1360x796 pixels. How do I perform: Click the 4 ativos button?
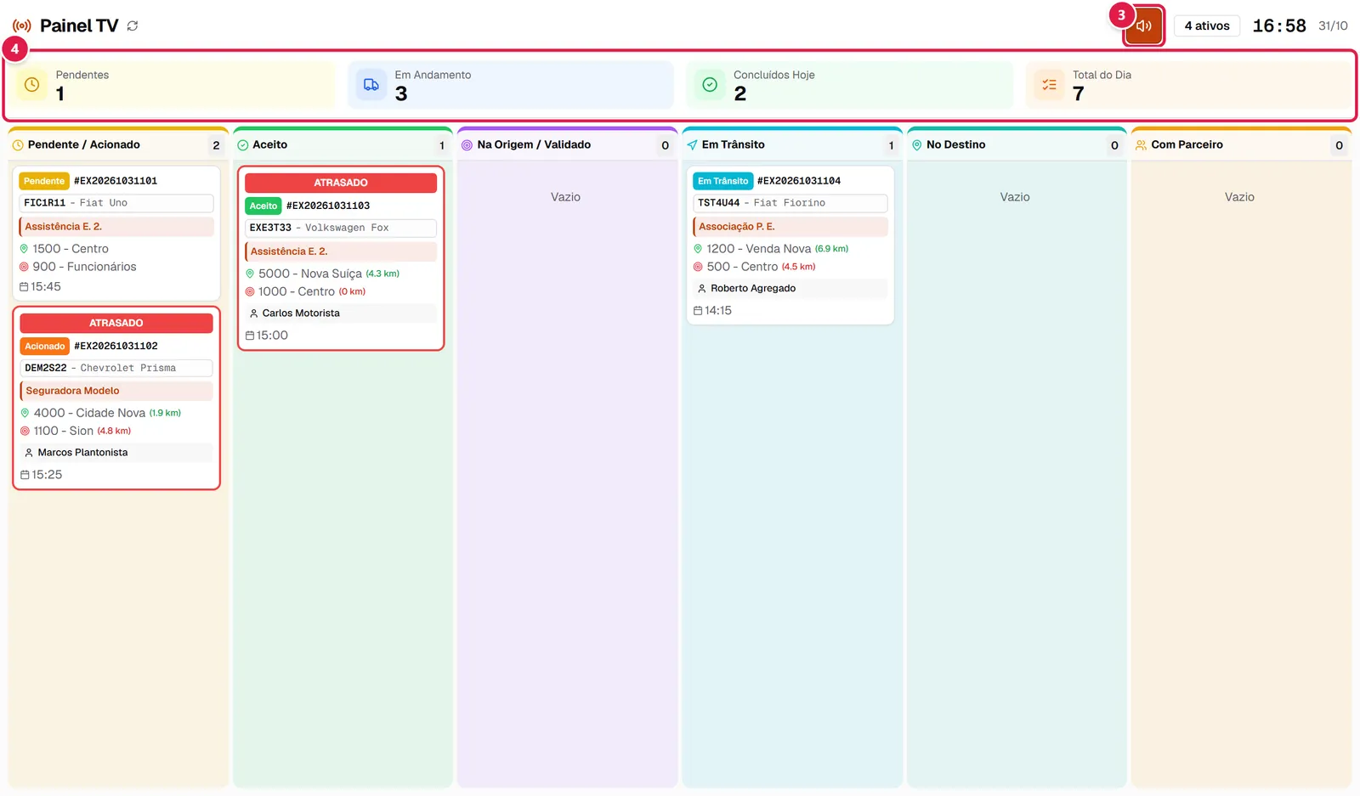coord(1207,25)
